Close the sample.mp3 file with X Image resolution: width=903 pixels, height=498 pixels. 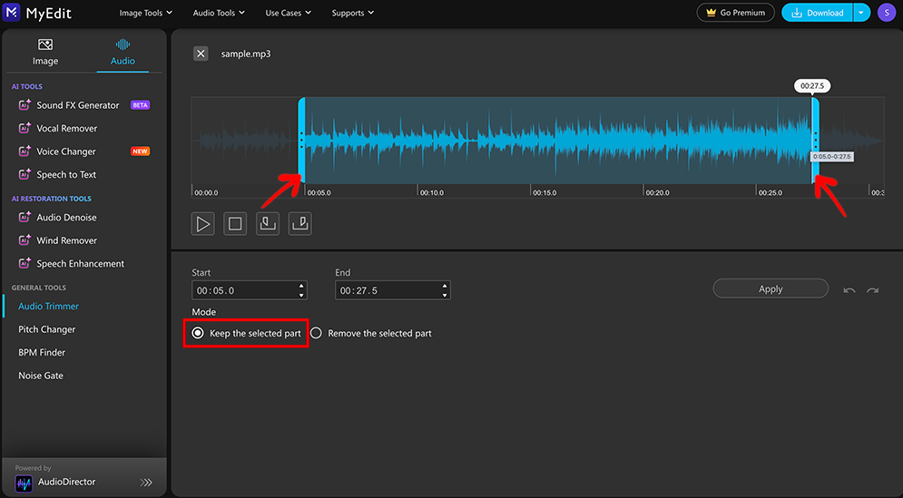(x=201, y=54)
